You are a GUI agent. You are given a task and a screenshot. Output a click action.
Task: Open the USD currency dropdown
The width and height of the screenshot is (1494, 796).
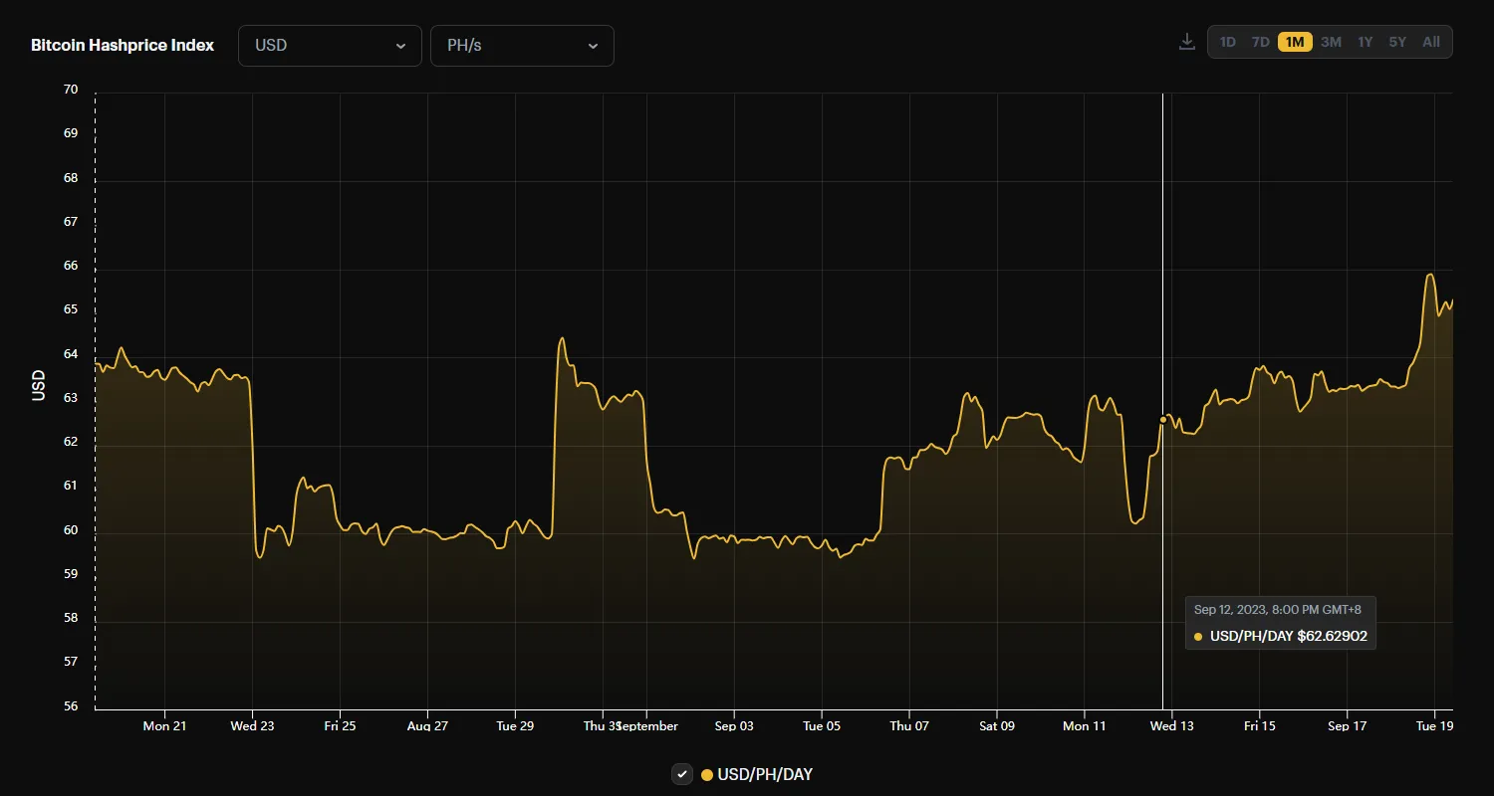point(330,46)
